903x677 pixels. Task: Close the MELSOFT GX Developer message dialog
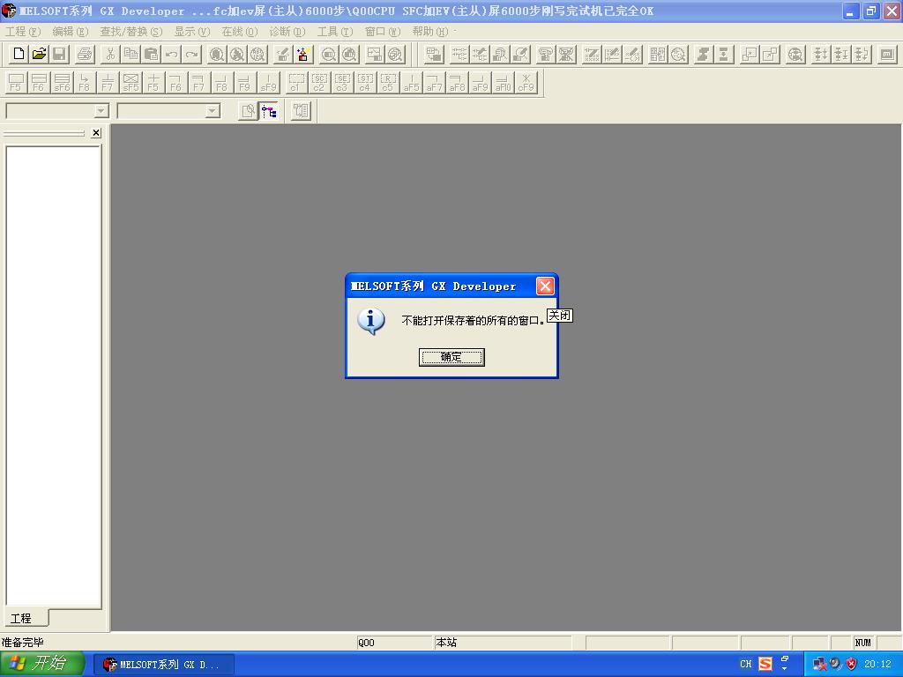(x=545, y=286)
